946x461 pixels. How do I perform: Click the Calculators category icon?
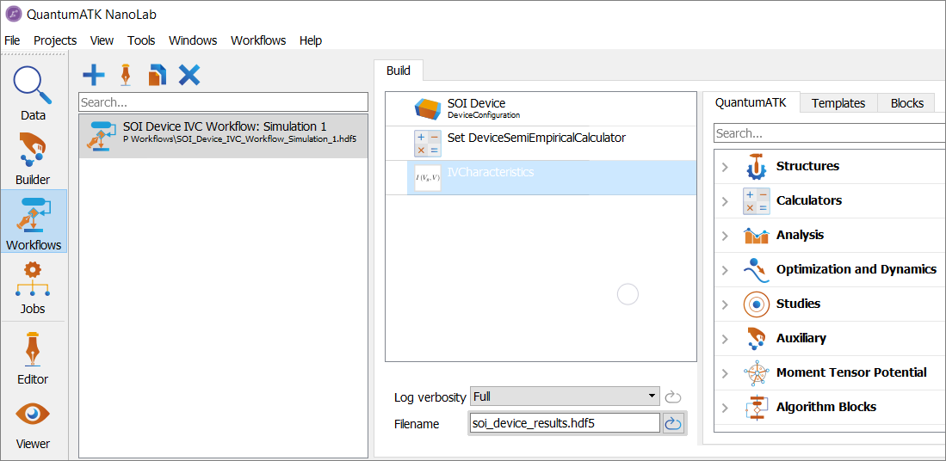pyautogui.click(x=756, y=200)
